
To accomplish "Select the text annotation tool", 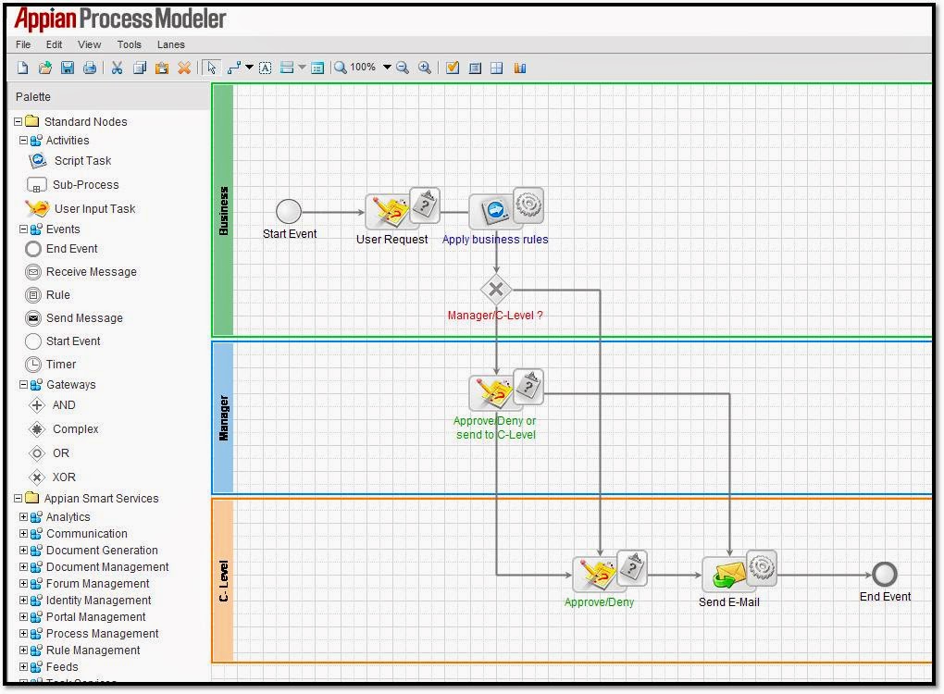I will (x=265, y=68).
